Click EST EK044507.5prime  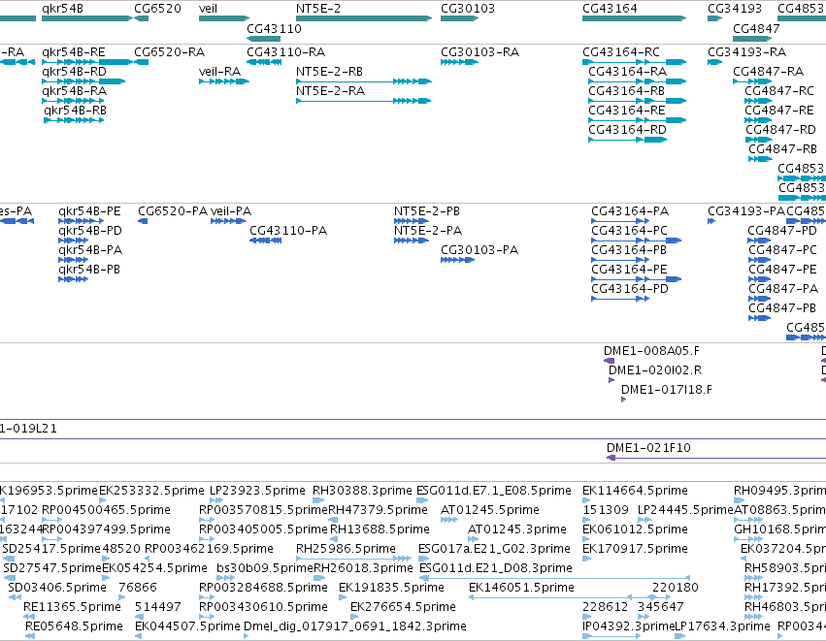pyautogui.click(x=139, y=637)
